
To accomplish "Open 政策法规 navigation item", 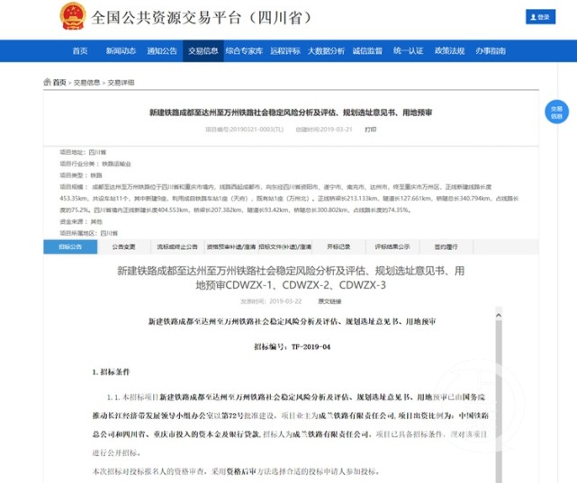I will 449,50.
